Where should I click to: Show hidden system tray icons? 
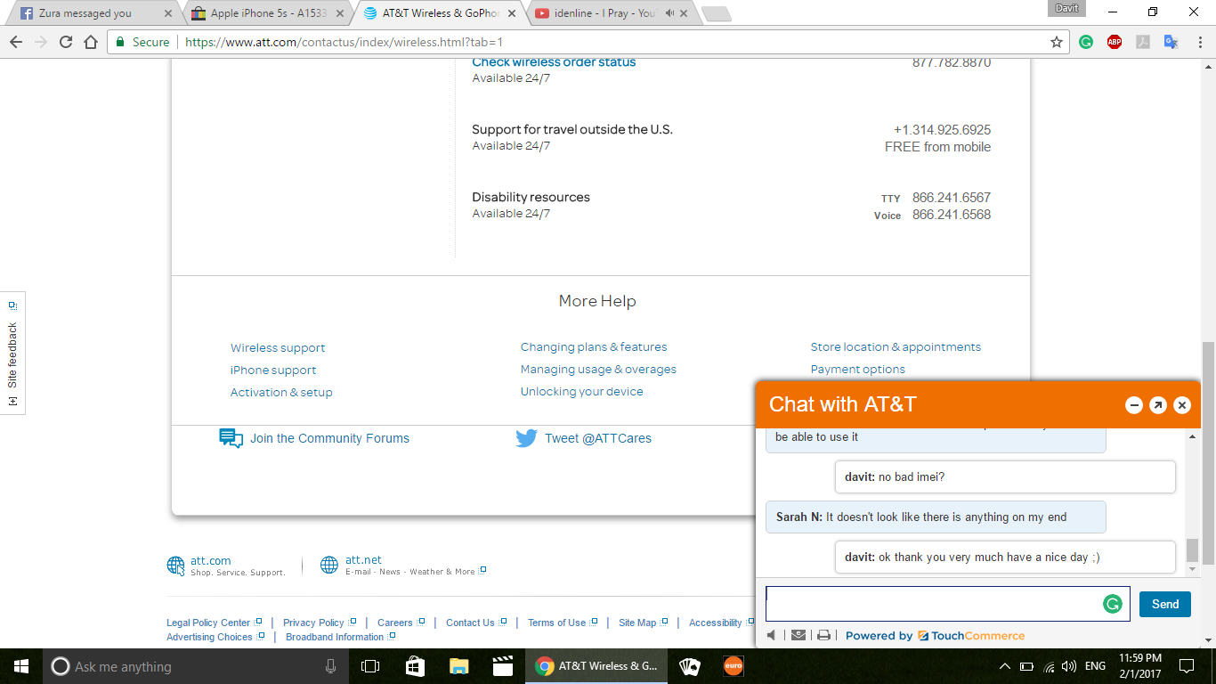pyautogui.click(x=1005, y=666)
